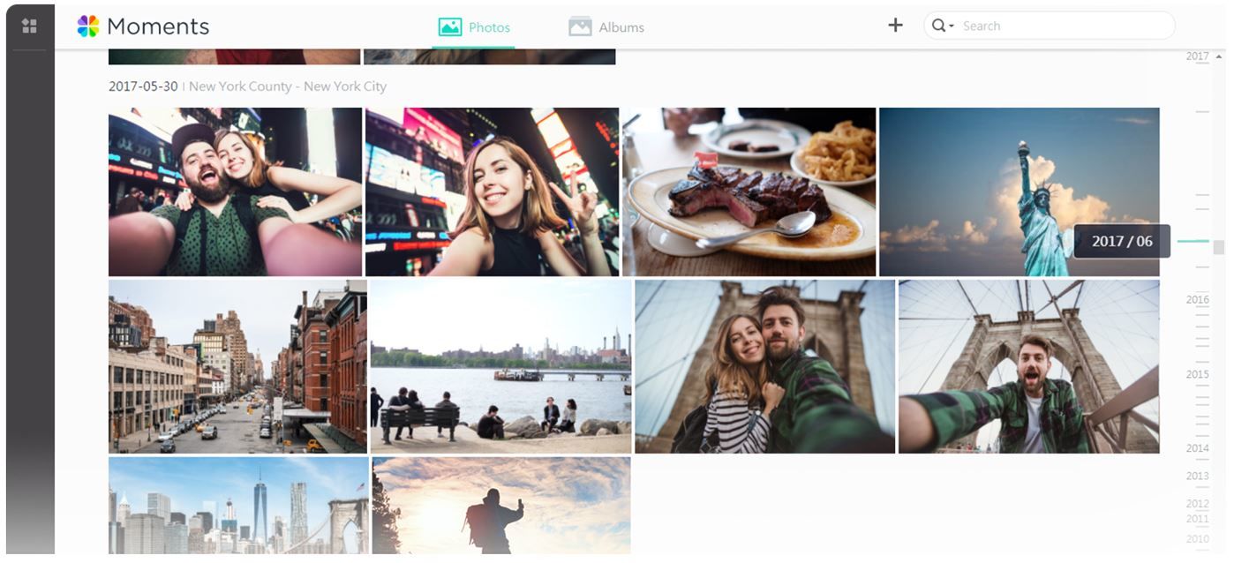Click the Moments flower logo
This screenshot has width=1234, height=563.
pyautogui.click(x=86, y=25)
